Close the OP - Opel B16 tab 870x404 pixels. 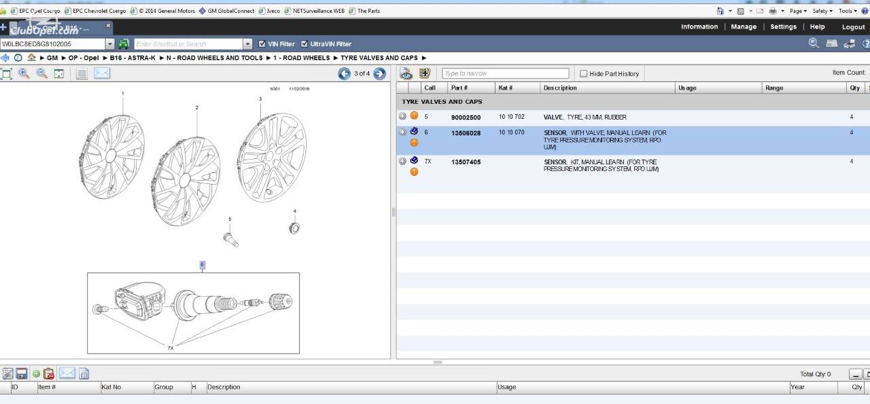(x=108, y=26)
